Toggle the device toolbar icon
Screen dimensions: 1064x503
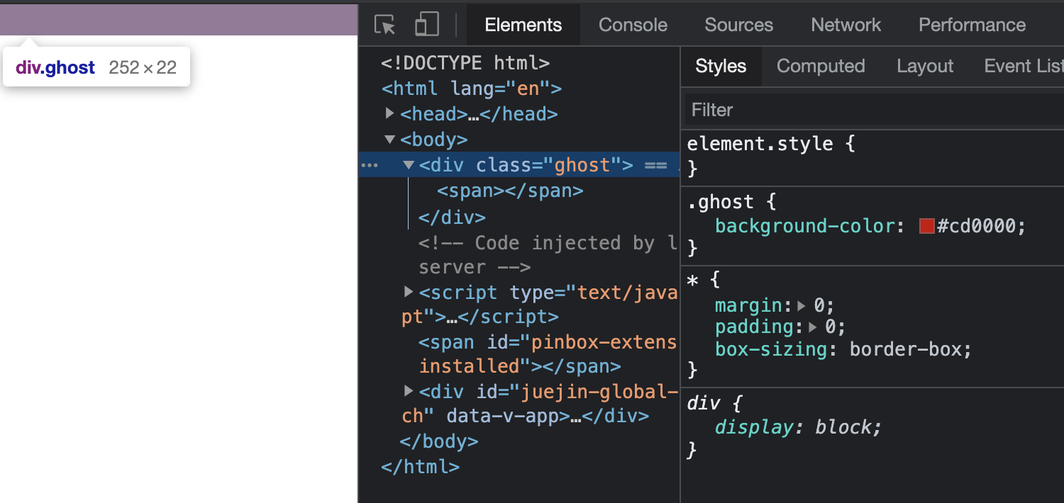[x=426, y=25]
